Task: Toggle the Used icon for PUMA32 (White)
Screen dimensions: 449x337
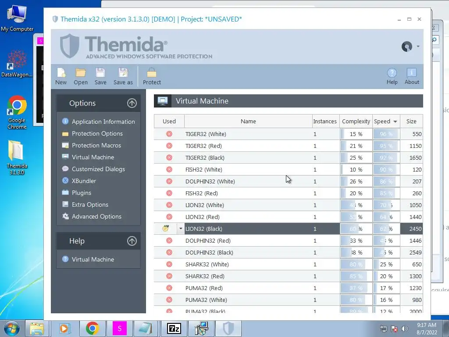Action: 169,300
